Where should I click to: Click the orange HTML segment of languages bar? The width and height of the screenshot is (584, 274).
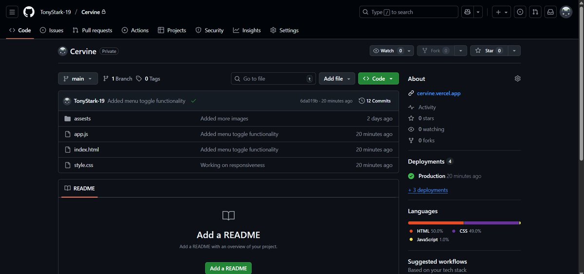(x=436, y=222)
